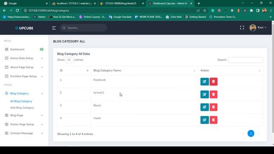Switch to the Google tab

pyautogui.click(x=25, y=3)
